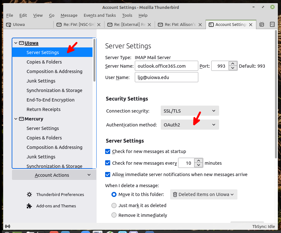The width and height of the screenshot is (281, 233).
Task: Click the Ulowa account envelope icon in sidebar
Action: coord(21,43)
